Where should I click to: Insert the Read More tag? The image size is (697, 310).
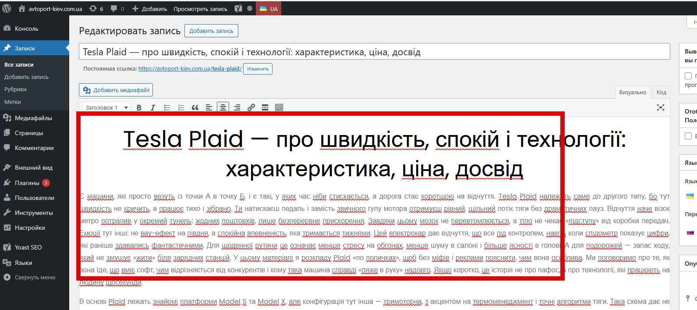tap(265, 107)
